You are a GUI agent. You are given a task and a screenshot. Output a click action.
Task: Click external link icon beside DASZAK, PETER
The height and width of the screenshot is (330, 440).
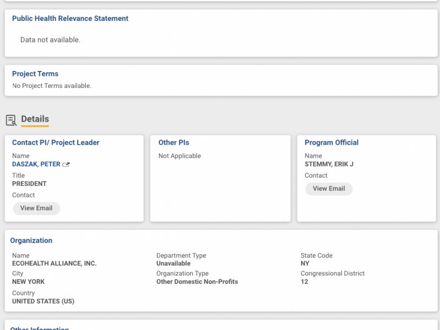coord(66,164)
